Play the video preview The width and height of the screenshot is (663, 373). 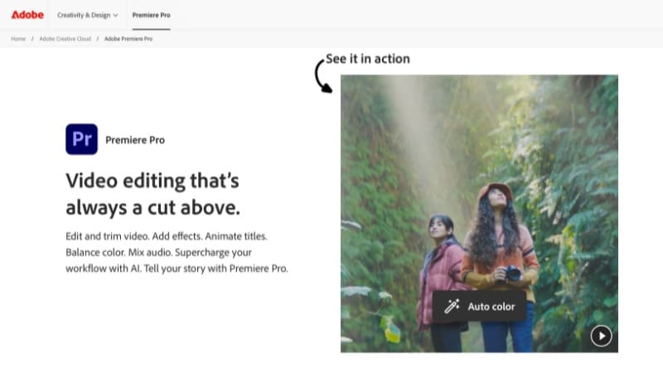click(602, 337)
